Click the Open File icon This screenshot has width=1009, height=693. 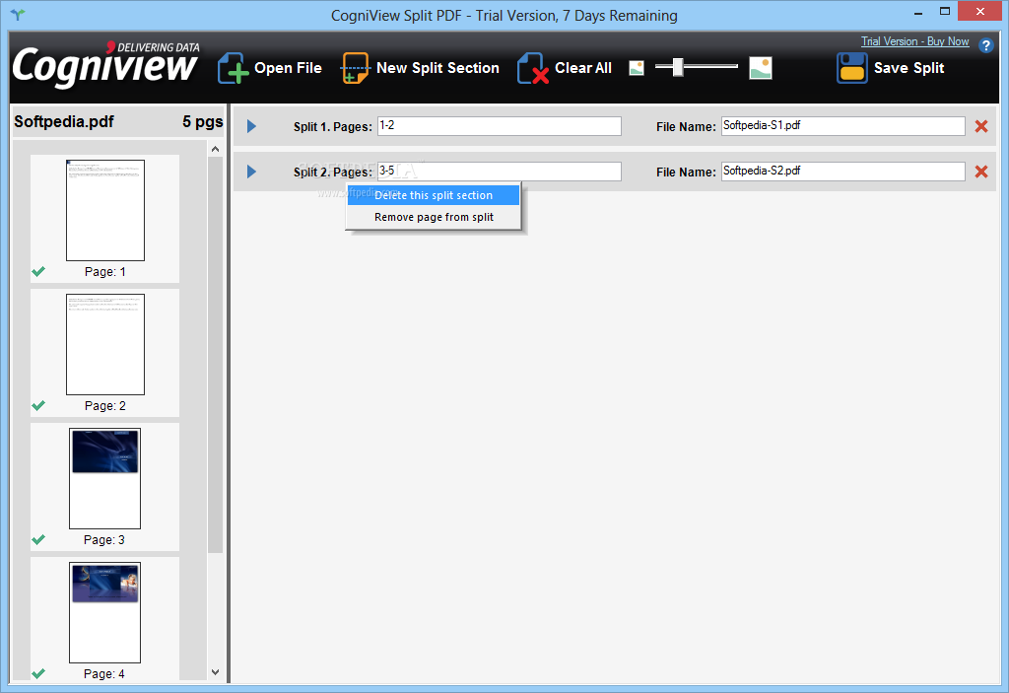click(x=233, y=68)
